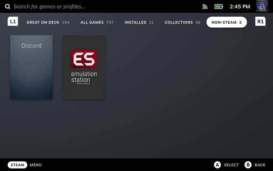This screenshot has height=171, width=273.
Task: Click the BACK label in footer
Action: click(260, 165)
